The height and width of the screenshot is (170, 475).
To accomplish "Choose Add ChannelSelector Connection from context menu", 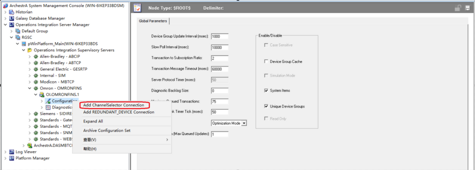I will tap(114, 105).
